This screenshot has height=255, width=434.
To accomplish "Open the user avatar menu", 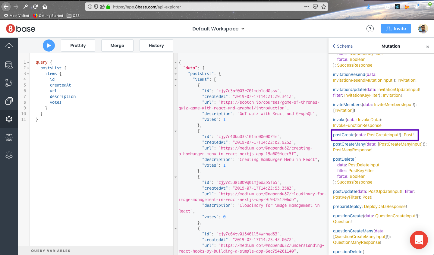I will pos(423,29).
